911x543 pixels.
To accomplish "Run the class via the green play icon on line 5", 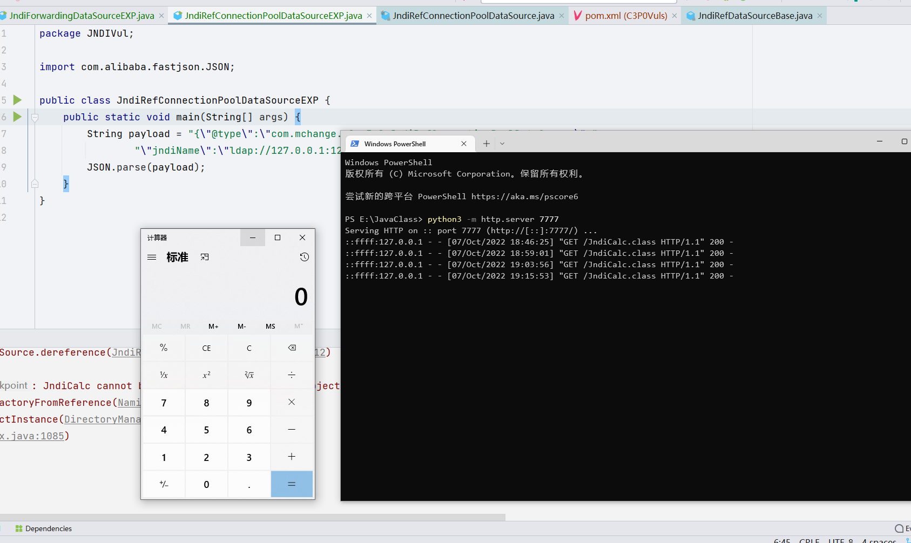I will click(x=17, y=100).
